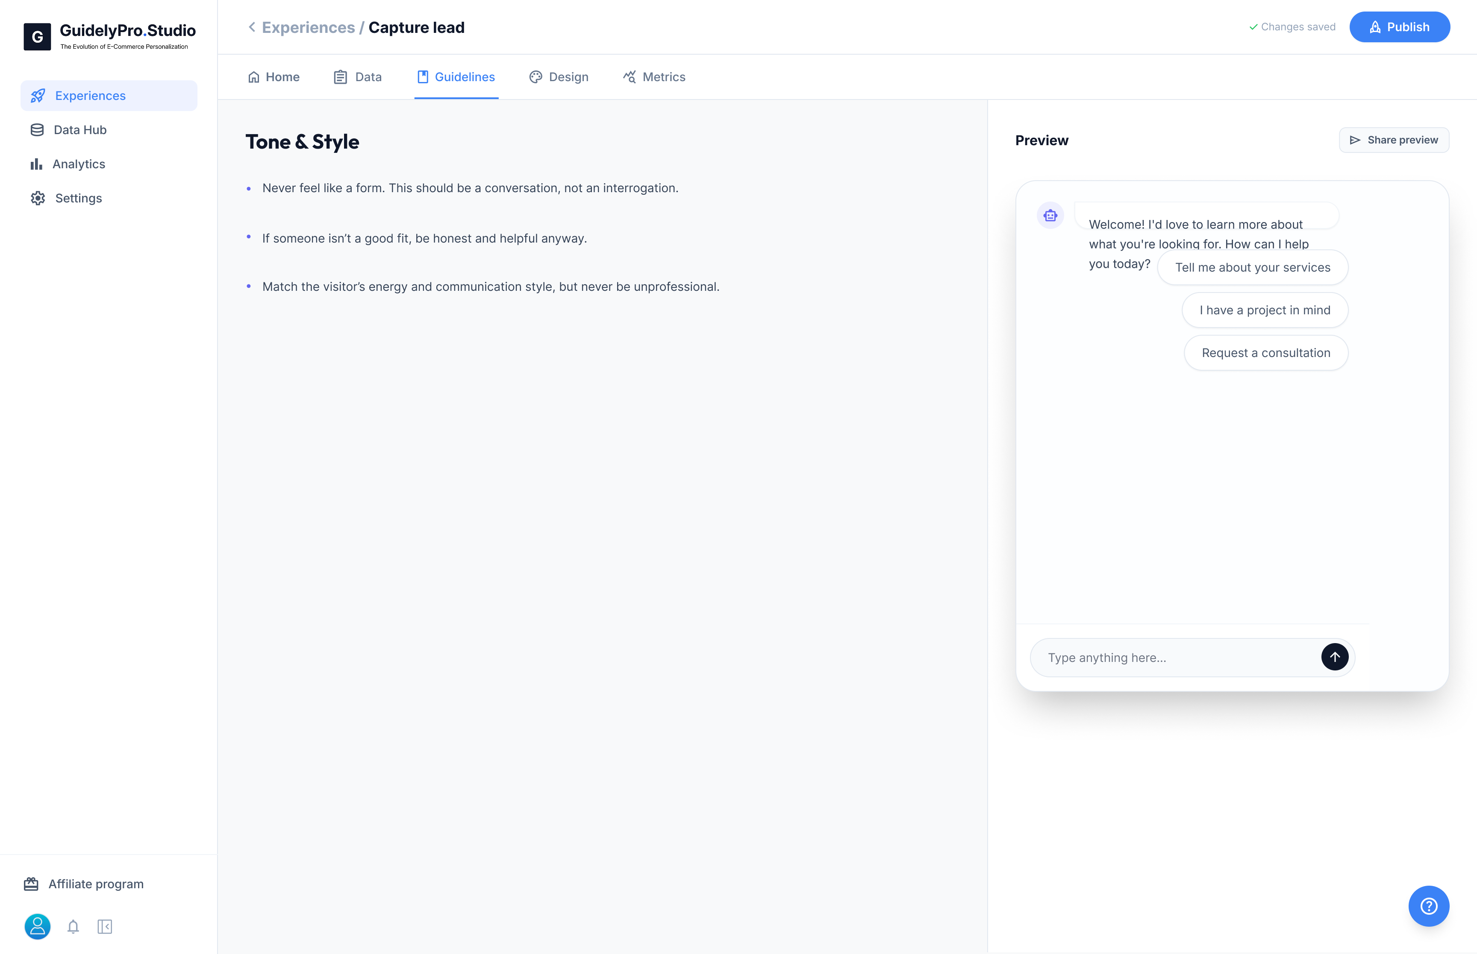The width and height of the screenshot is (1477, 954).
Task: Click the chatbot avatar in the preview
Action: [1050, 215]
